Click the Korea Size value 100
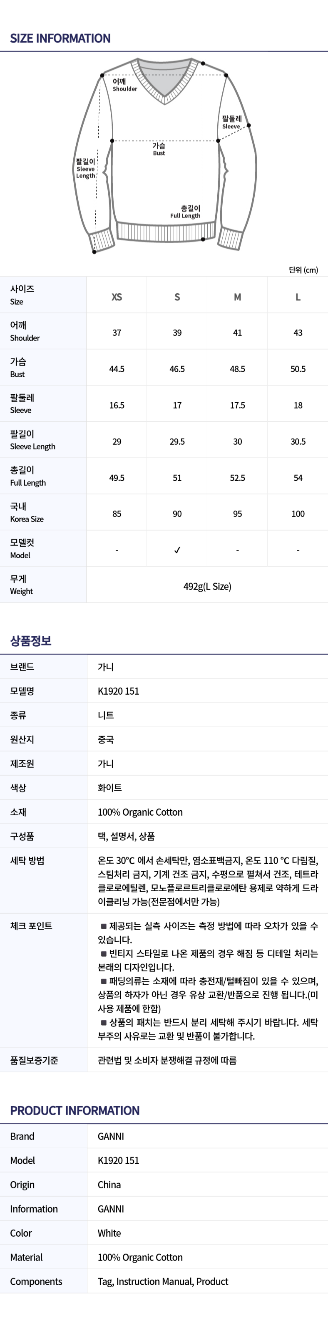 (x=298, y=514)
